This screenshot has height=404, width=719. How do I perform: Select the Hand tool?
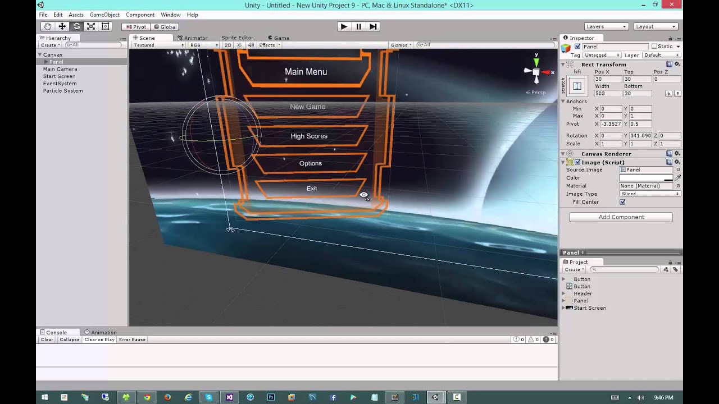[x=48, y=26]
